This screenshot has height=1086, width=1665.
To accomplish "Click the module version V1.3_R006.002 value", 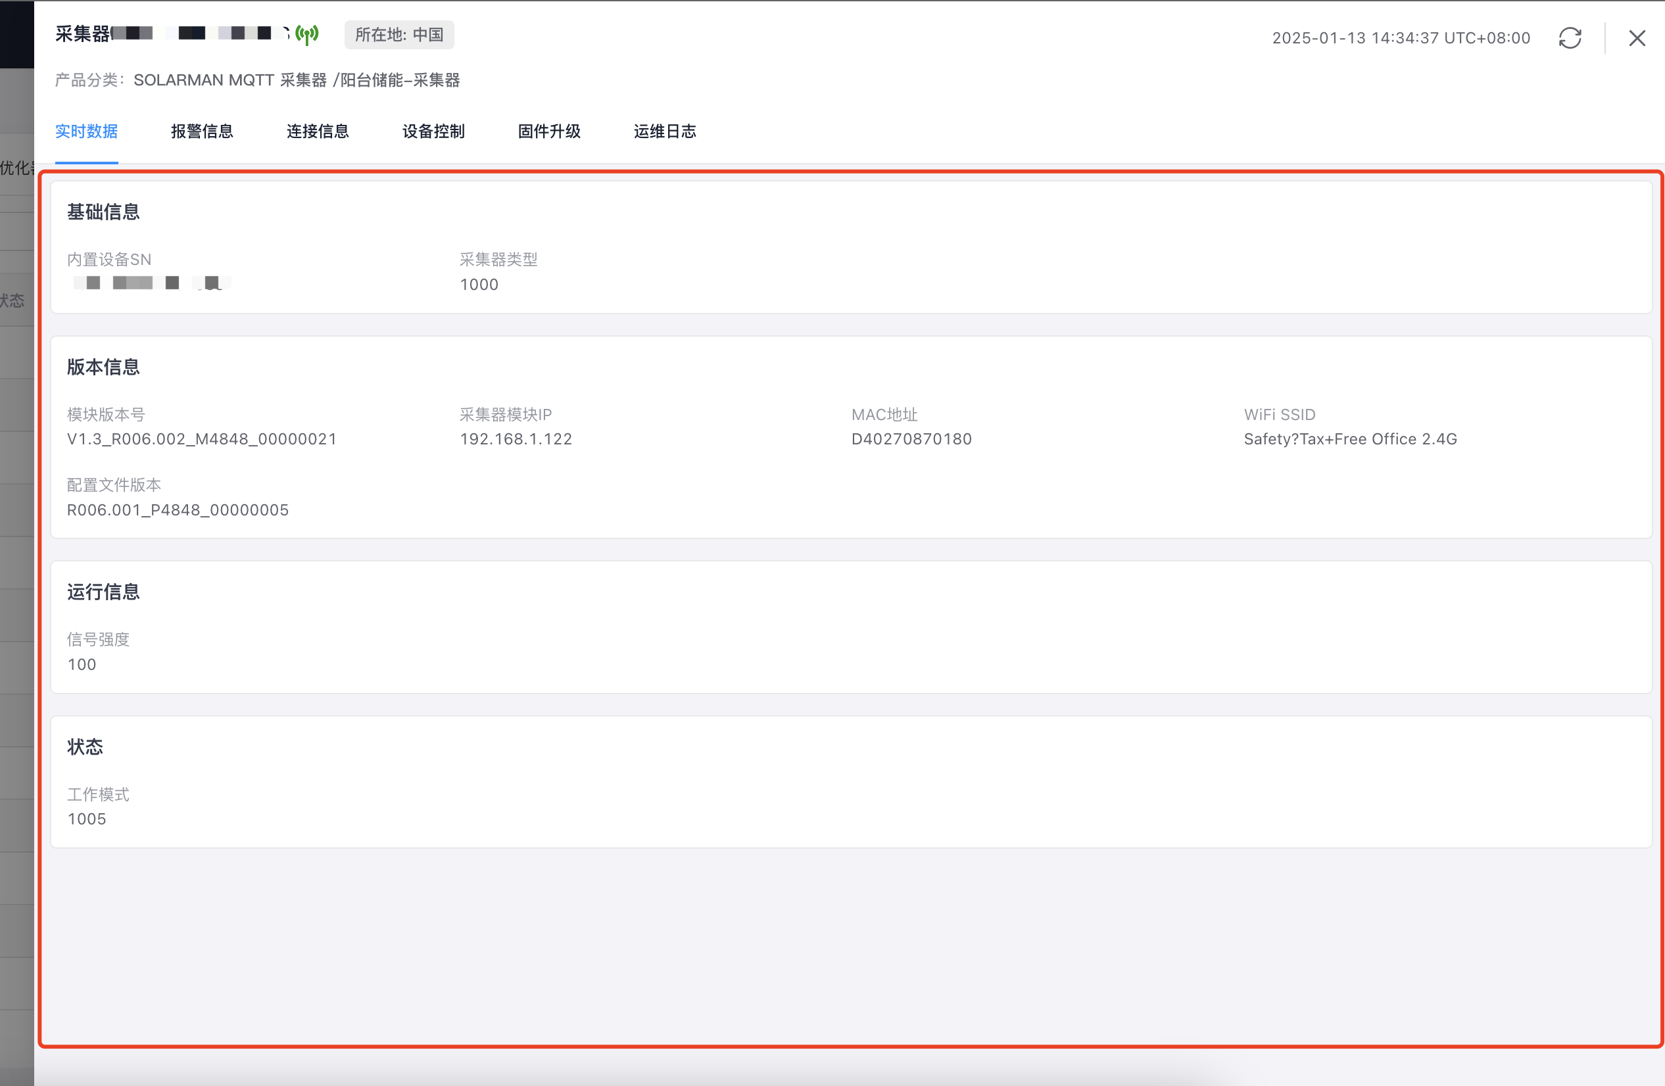I will click(x=201, y=439).
